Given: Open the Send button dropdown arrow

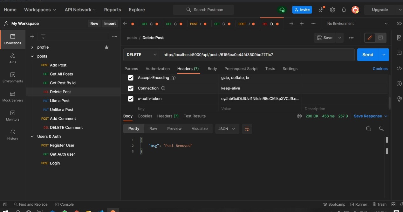Looking at the screenshot, I should [384, 55].
